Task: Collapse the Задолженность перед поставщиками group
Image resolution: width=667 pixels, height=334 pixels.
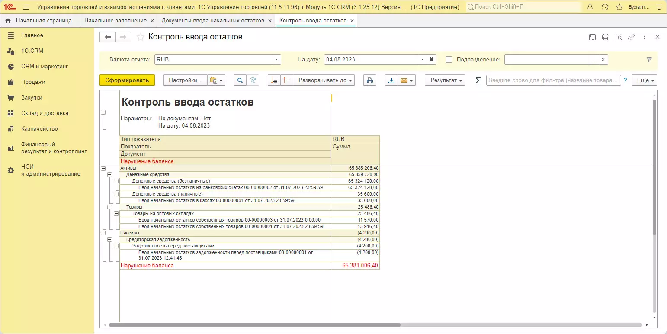Action: (x=116, y=246)
